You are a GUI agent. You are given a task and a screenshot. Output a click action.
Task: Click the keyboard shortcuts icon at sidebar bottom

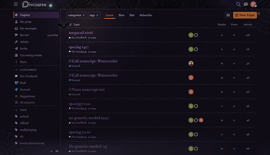(57, 151)
